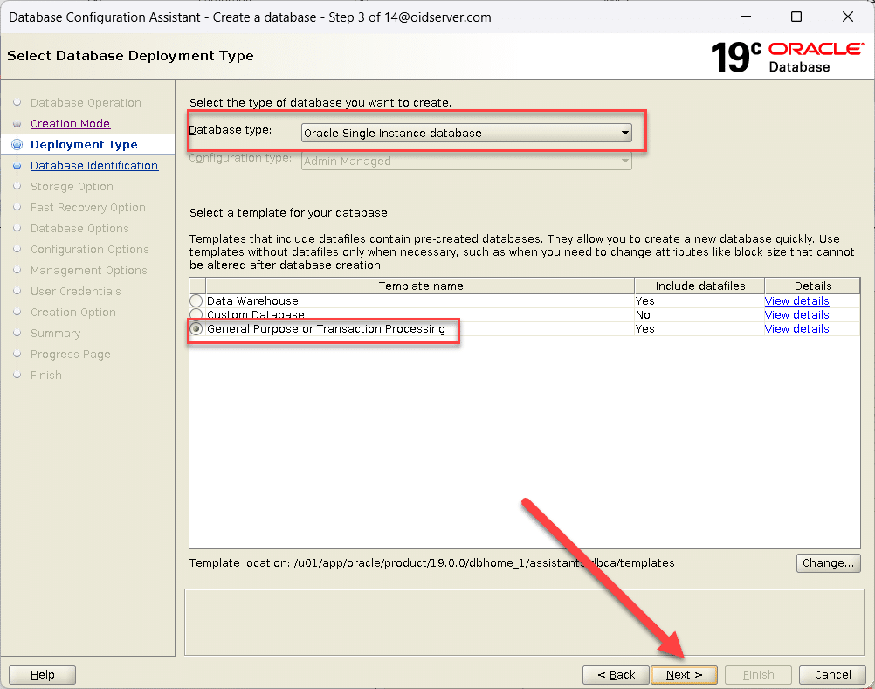Maximize the Database Configuration Assistant window

796,17
